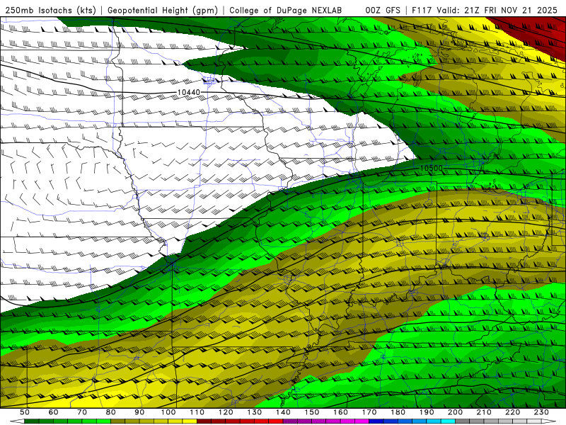Select the 220 knot legend label
The image size is (566, 425).
point(512,412)
